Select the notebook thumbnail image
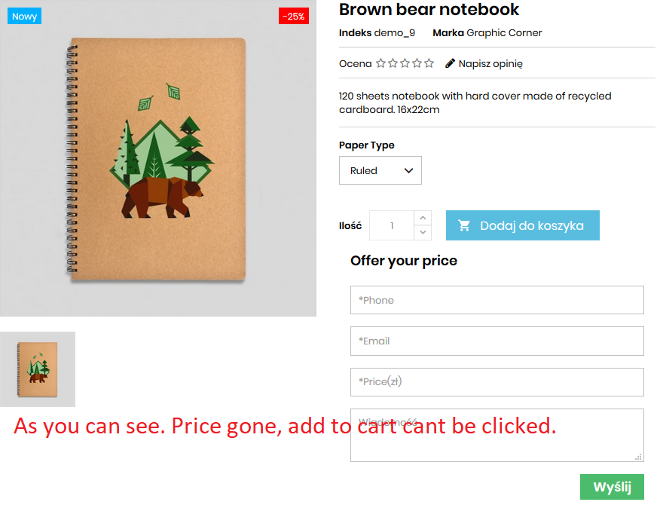 coord(38,369)
